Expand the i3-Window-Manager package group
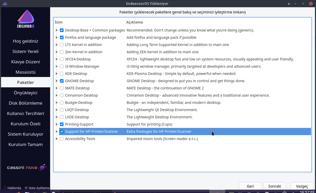The width and height of the screenshot is (316, 193). (57, 66)
